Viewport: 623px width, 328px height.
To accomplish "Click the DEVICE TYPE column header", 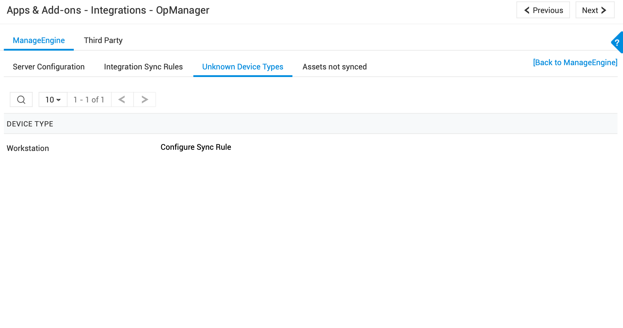I will click(x=30, y=124).
